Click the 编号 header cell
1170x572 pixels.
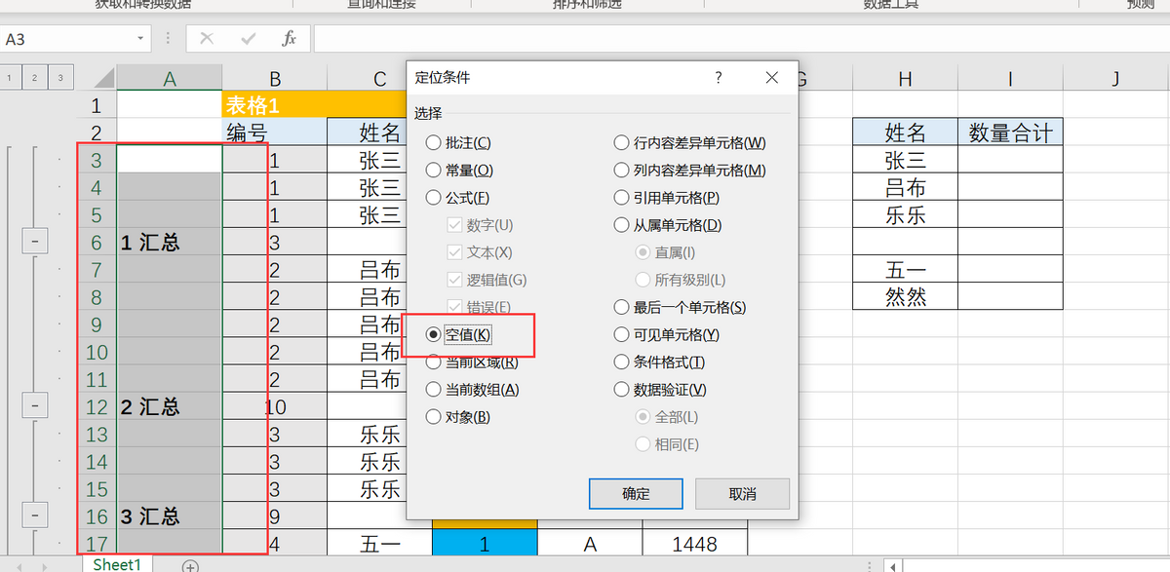point(275,133)
